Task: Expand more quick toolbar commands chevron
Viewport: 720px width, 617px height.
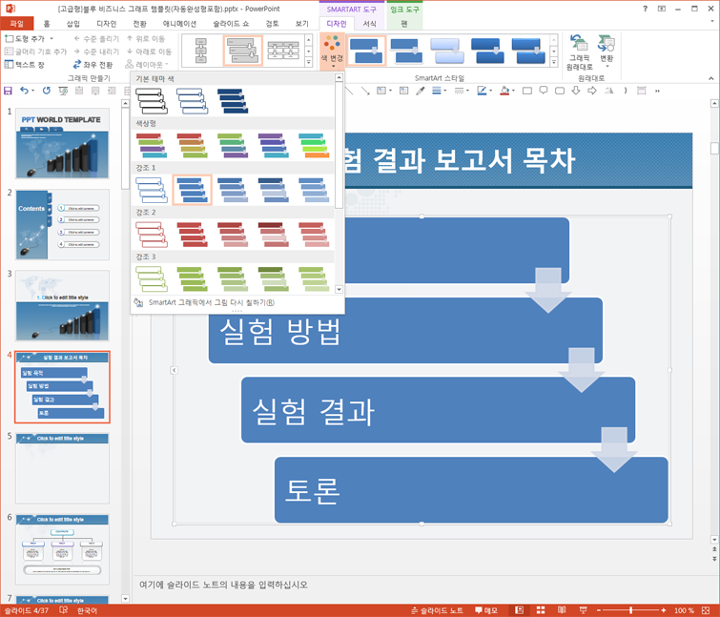Action: 657,91
